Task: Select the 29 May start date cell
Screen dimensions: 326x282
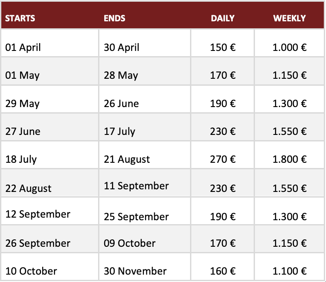Action: [x=22, y=104]
